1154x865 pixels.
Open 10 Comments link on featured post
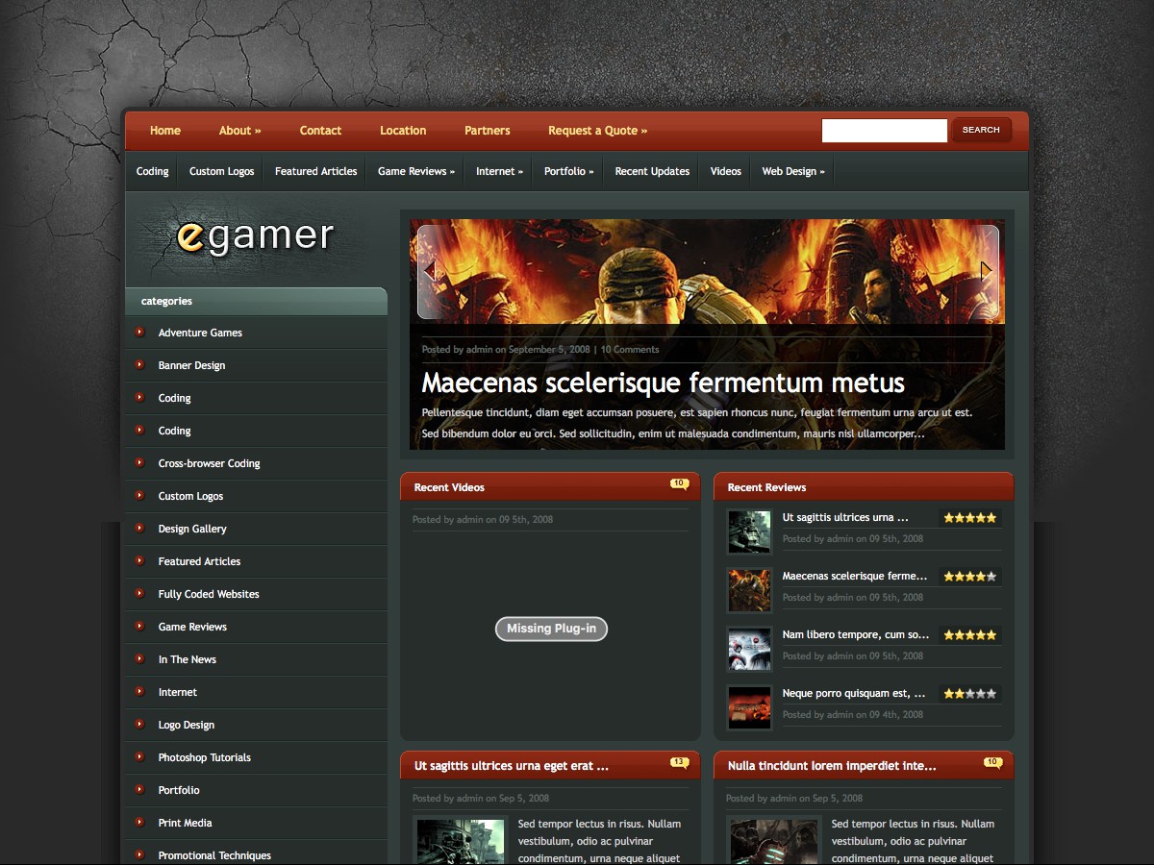[x=630, y=350]
